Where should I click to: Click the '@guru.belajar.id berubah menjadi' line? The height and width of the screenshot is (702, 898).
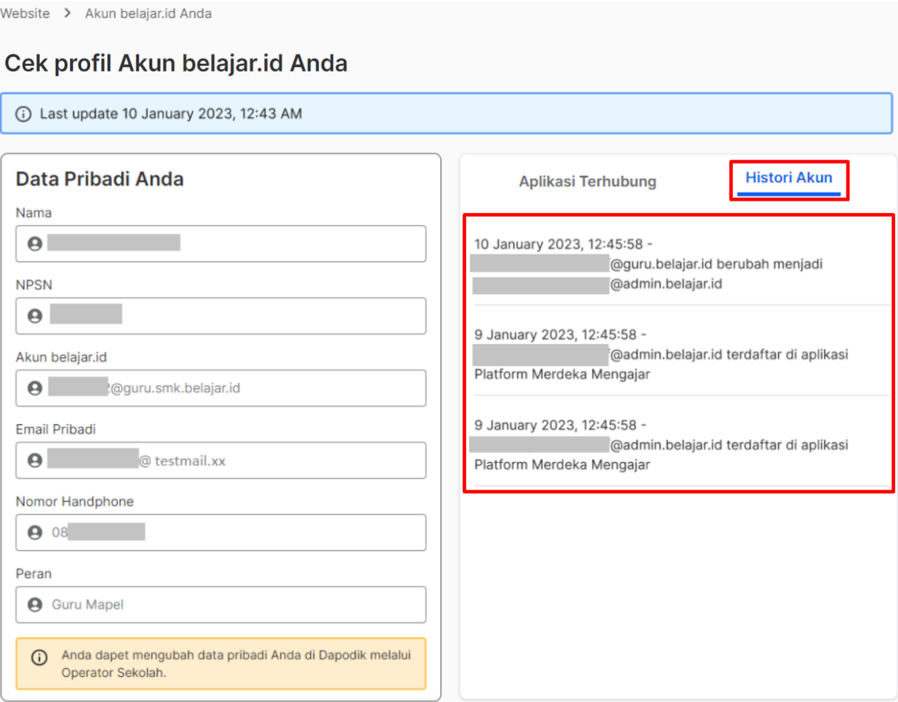[x=716, y=264]
